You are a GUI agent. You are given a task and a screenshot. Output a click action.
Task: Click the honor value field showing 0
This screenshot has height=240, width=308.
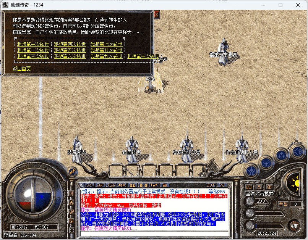pos(295,204)
